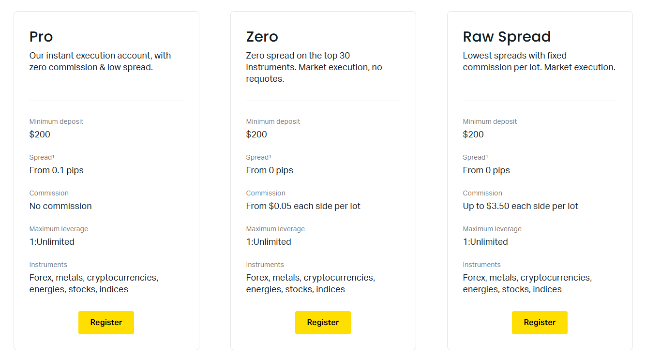The image size is (646, 358).
Task: Click Register on the Pro account card
Action: 106,322
